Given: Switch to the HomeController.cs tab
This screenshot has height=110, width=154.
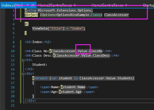Looking at the screenshot, I should 109,5.
